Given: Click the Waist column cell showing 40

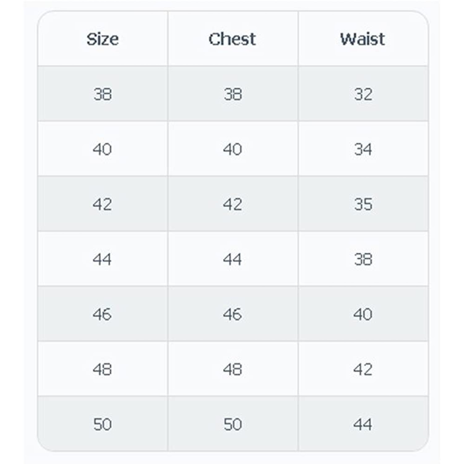Looking at the screenshot, I should tap(363, 314).
